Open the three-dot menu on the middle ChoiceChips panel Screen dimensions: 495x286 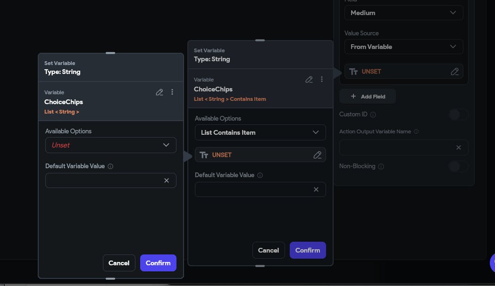322,80
